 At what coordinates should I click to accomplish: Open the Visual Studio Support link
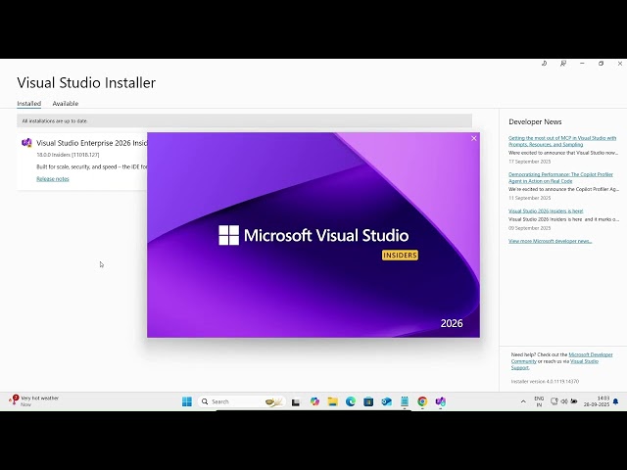(555, 364)
